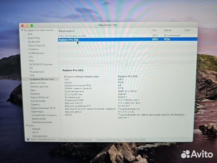Sort by the Шина column header

point(167,30)
